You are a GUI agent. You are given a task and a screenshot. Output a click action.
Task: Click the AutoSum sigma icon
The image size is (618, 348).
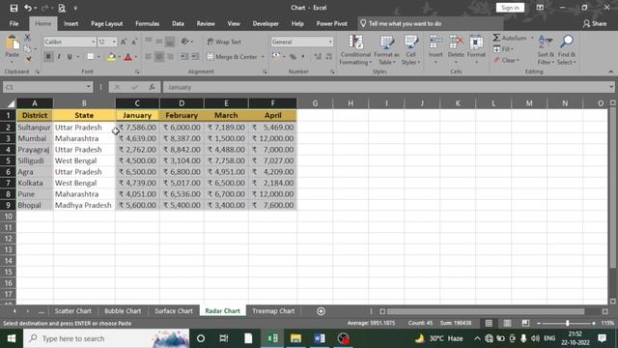[x=496, y=38]
